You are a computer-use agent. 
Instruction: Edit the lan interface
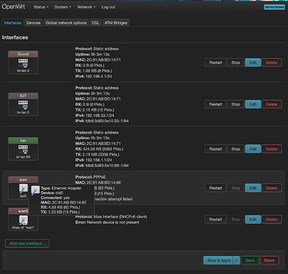[x=253, y=149]
